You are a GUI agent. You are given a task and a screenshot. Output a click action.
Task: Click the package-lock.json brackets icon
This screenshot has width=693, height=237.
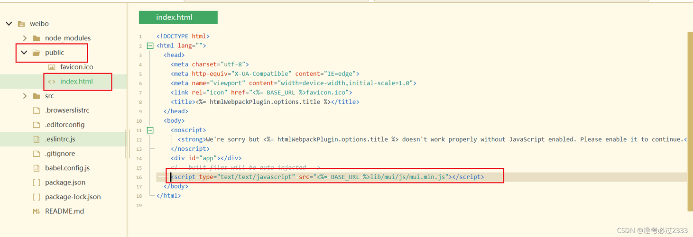(x=37, y=197)
